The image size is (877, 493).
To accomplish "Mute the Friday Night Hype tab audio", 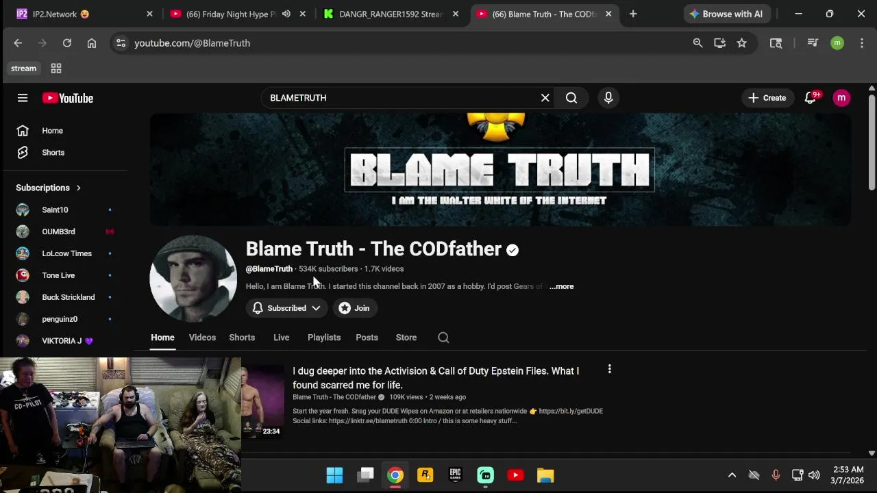I will [286, 14].
